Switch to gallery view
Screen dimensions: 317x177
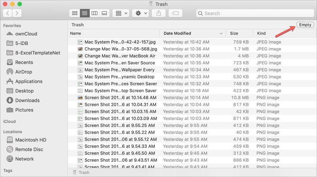pyautogui.click(x=104, y=13)
